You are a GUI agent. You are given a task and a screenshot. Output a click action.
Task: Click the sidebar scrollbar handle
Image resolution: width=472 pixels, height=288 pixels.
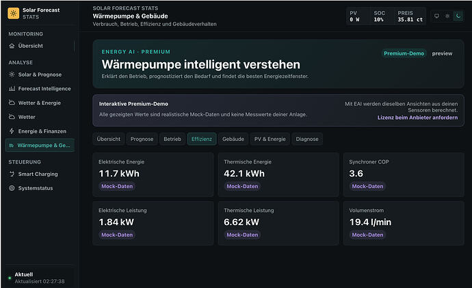(x=74, y=46)
